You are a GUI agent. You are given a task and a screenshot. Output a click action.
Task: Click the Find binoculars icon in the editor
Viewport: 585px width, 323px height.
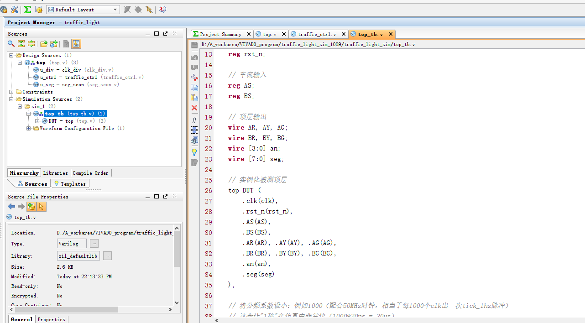pyautogui.click(x=194, y=141)
